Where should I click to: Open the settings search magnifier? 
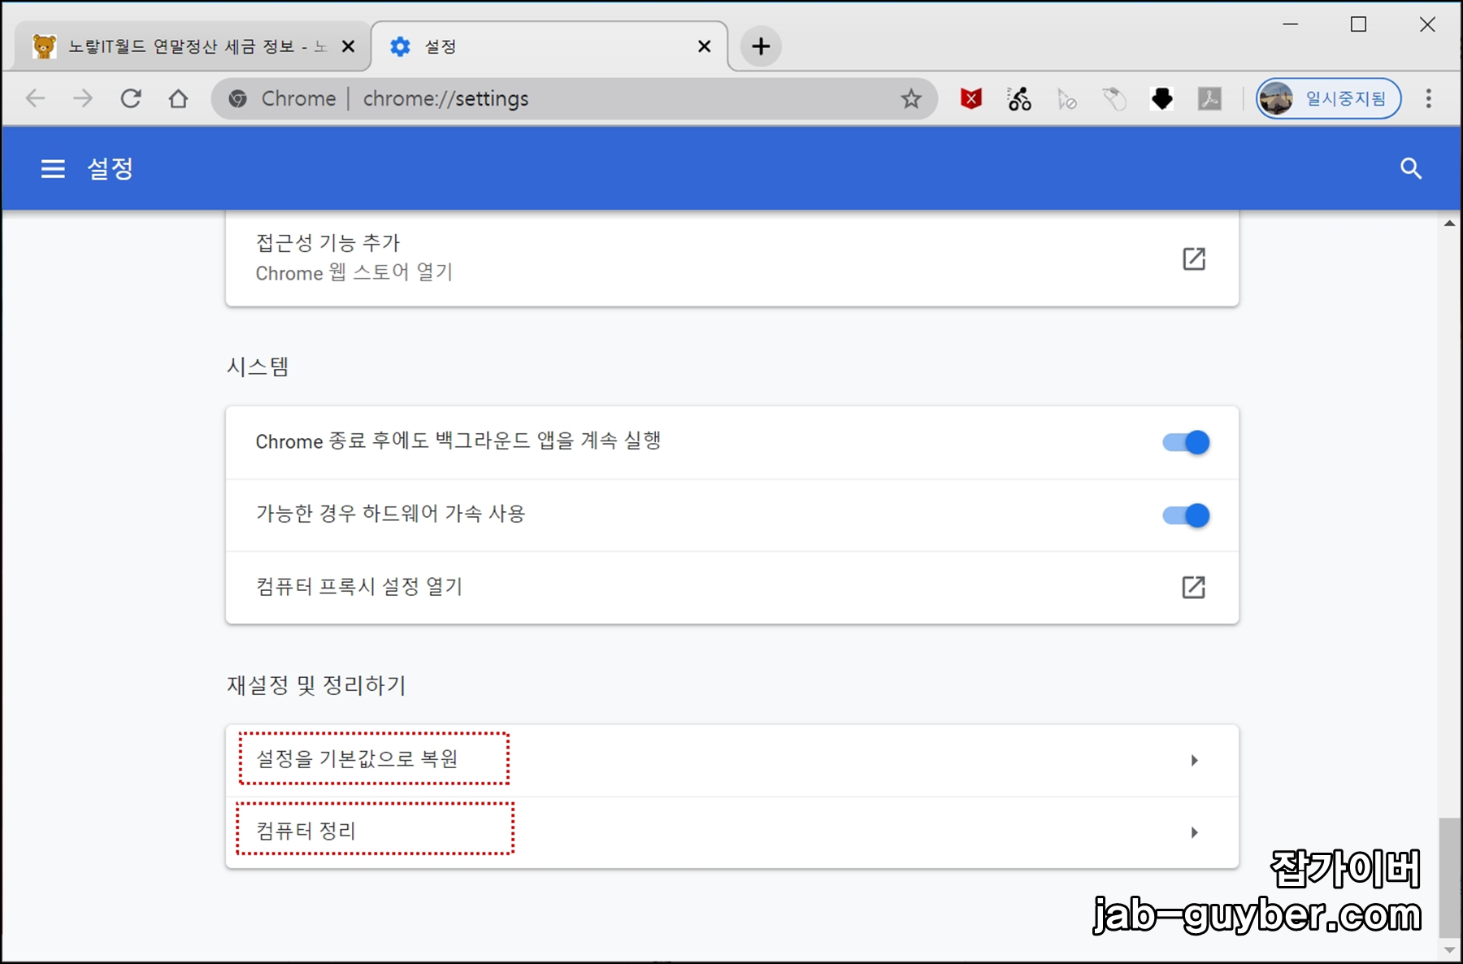click(x=1412, y=168)
